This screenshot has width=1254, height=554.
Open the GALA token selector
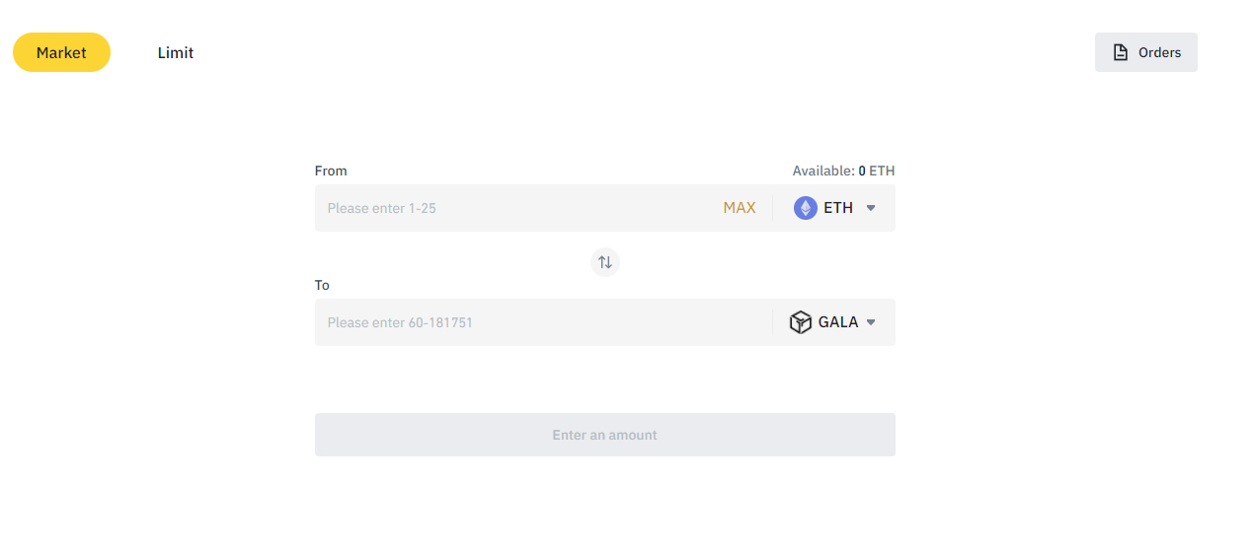[833, 322]
